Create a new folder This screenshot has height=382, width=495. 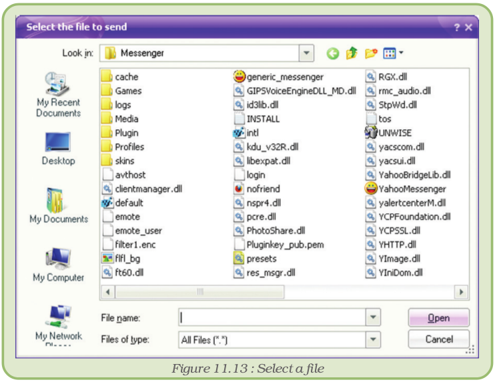pos(370,53)
